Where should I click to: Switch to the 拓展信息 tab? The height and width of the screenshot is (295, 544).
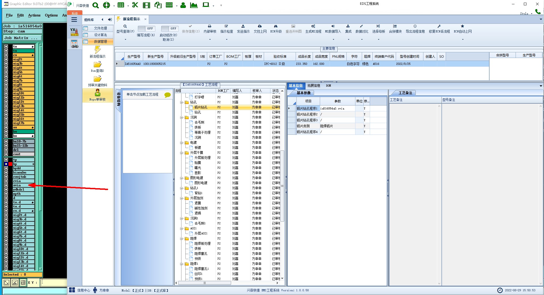click(x=314, y=86)
